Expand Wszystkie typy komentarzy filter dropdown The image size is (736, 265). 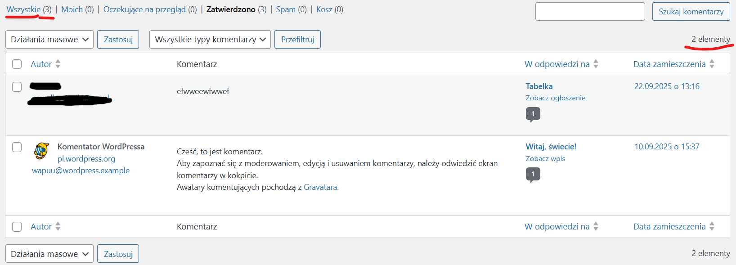pyautogui.click(x=210, y=40)
